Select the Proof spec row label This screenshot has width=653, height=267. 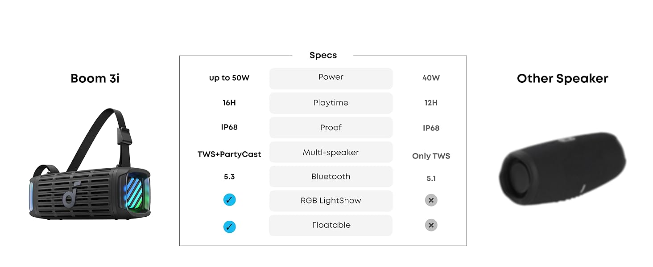pos(331,128)
